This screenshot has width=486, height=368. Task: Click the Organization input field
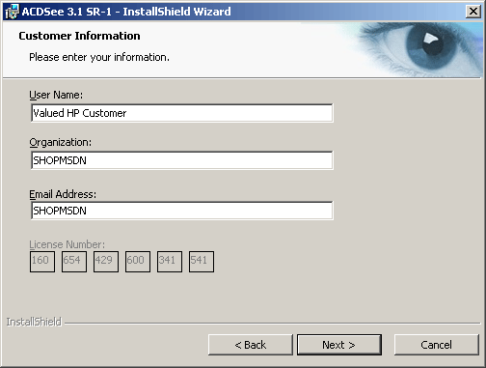pyautogui.click(x=182, y=160)
